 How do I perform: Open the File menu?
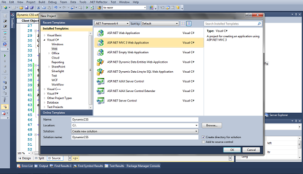[4, 2]
